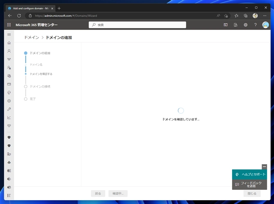Open Billing card icon in sidebar
Screen dimensions: 274x204
pyautogui.click(x=9, y=84)
